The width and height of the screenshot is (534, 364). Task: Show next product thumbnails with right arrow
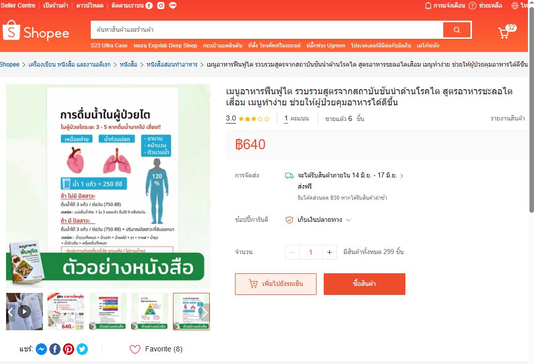(x=205, y=312)
